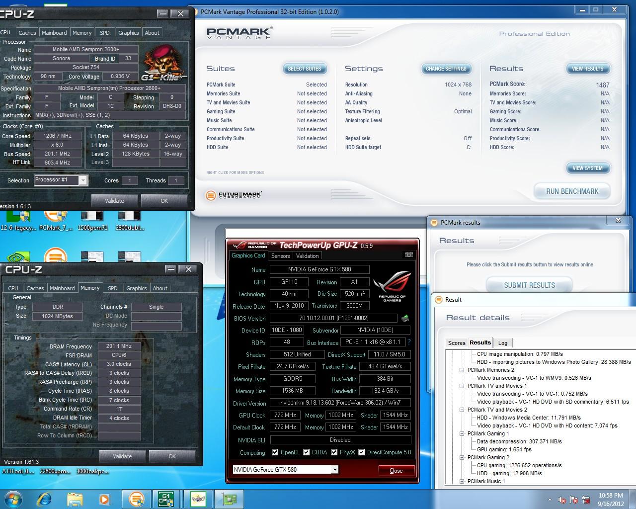Open the Validation tab in GPU-Z
This screenshot has width=636, height=509.
307,256
